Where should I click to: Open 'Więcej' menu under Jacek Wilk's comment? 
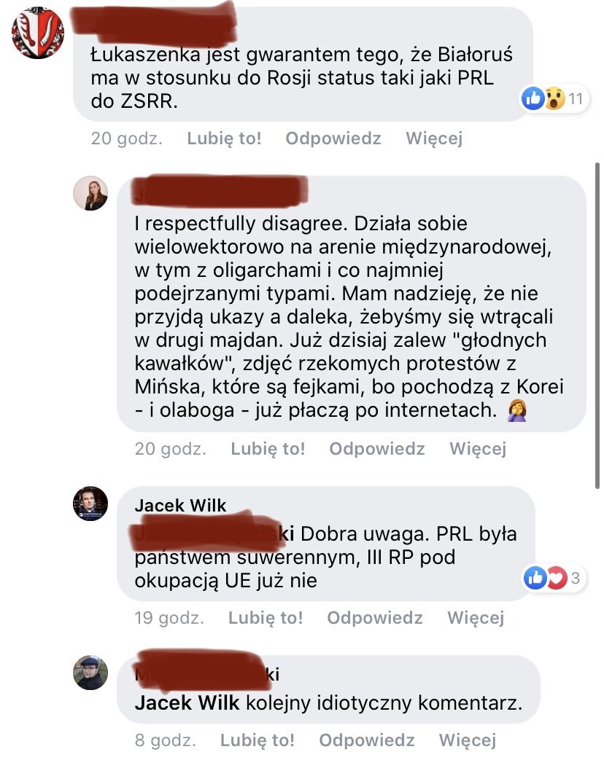pos(476,617)
